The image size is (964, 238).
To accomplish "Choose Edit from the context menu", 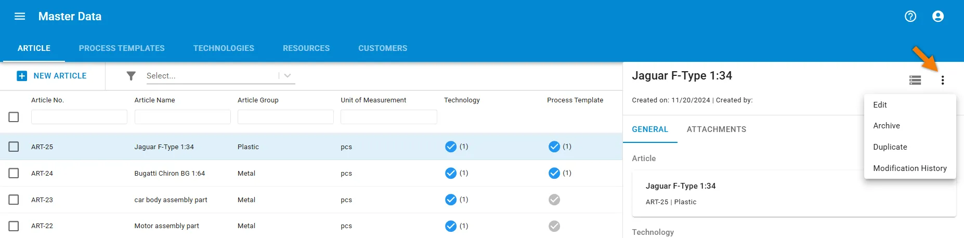I will click(910, 105).
